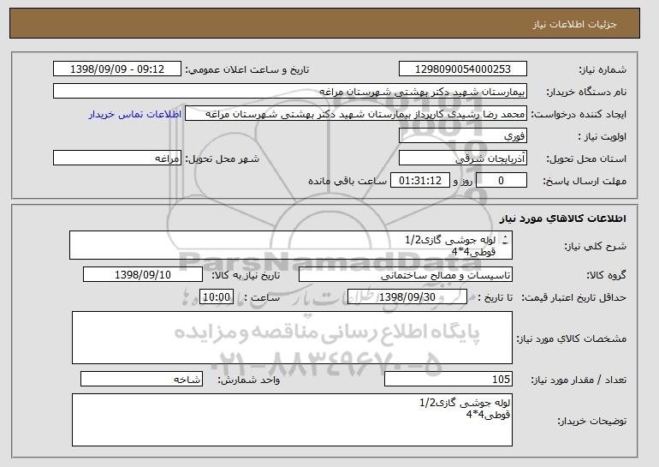The height and width of the screenshot is (467, 659).
Task: Click the مهلت ارسال پاسخ label
Action: 585,181
